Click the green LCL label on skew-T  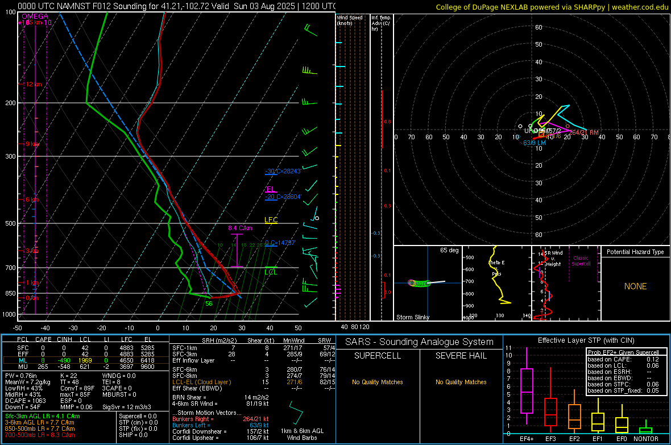271,272
